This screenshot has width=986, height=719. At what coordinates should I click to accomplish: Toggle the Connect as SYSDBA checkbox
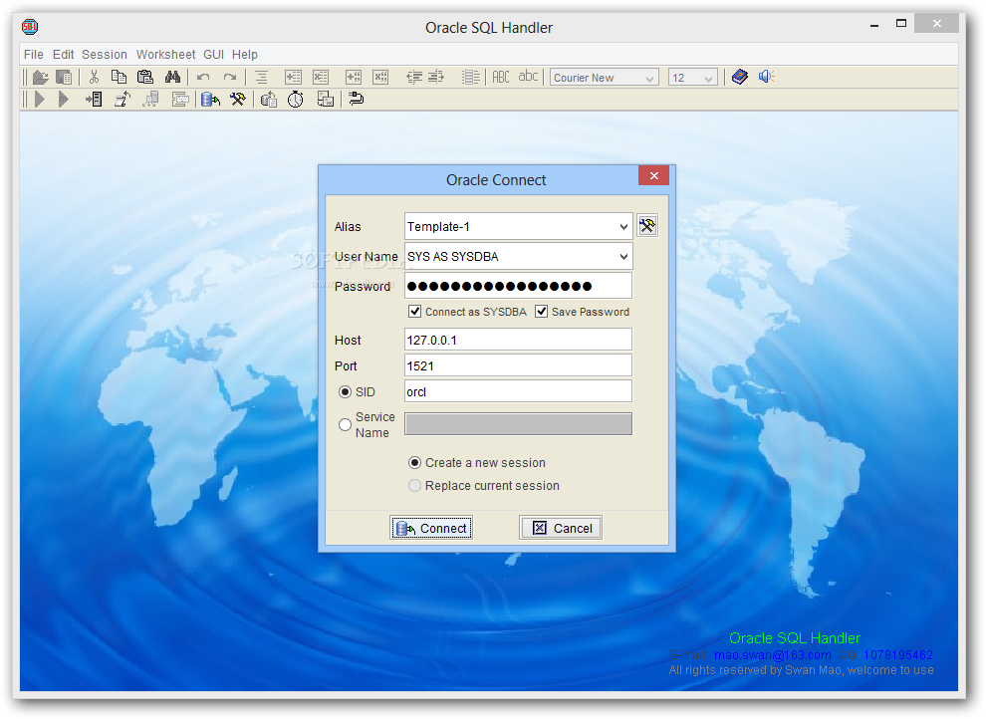415,311
